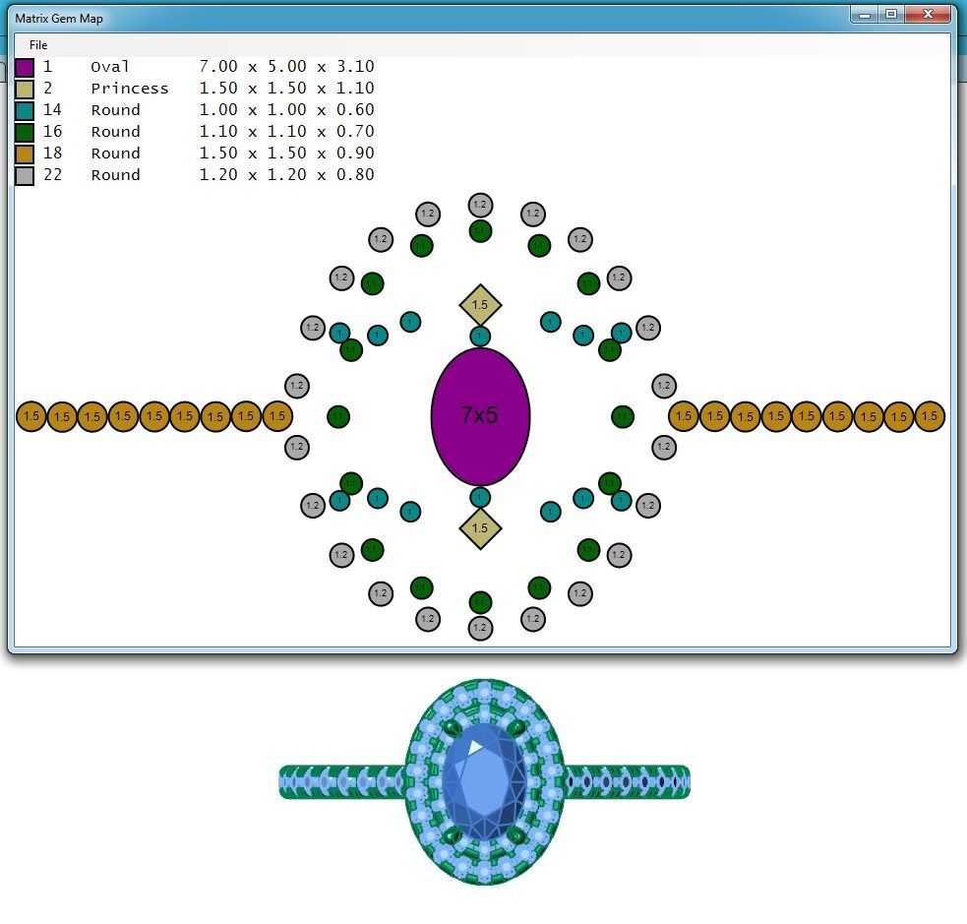This screenshot has width=967, height=924.
Task: Maximize the Matrix Gem Map window
Action: (891, 15)
